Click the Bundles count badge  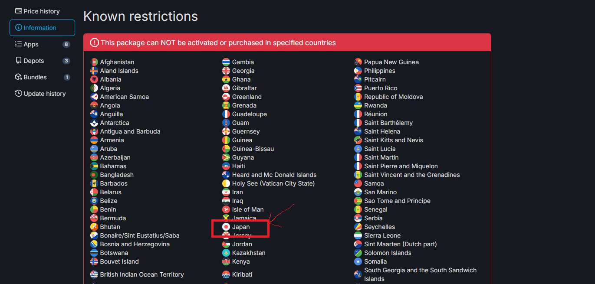coord(67,77)
